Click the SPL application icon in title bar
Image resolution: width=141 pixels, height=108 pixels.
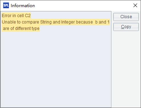click(x=6, y=5)
